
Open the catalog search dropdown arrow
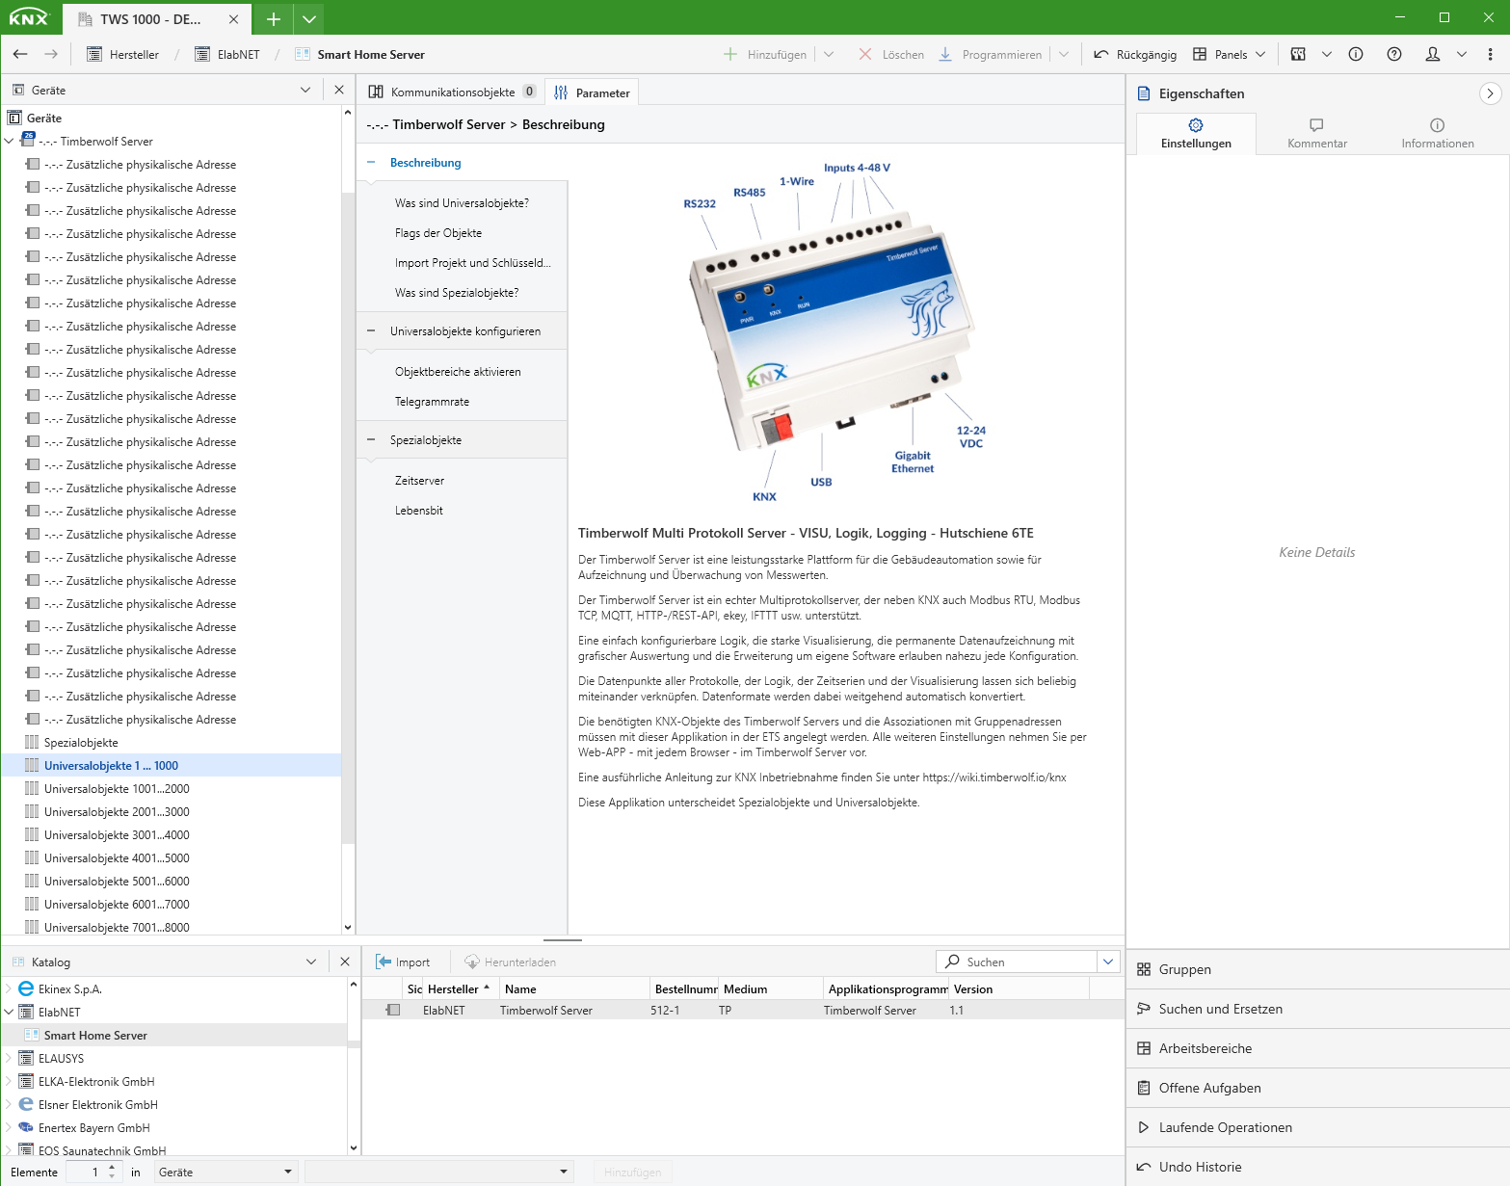[1108, 962]
